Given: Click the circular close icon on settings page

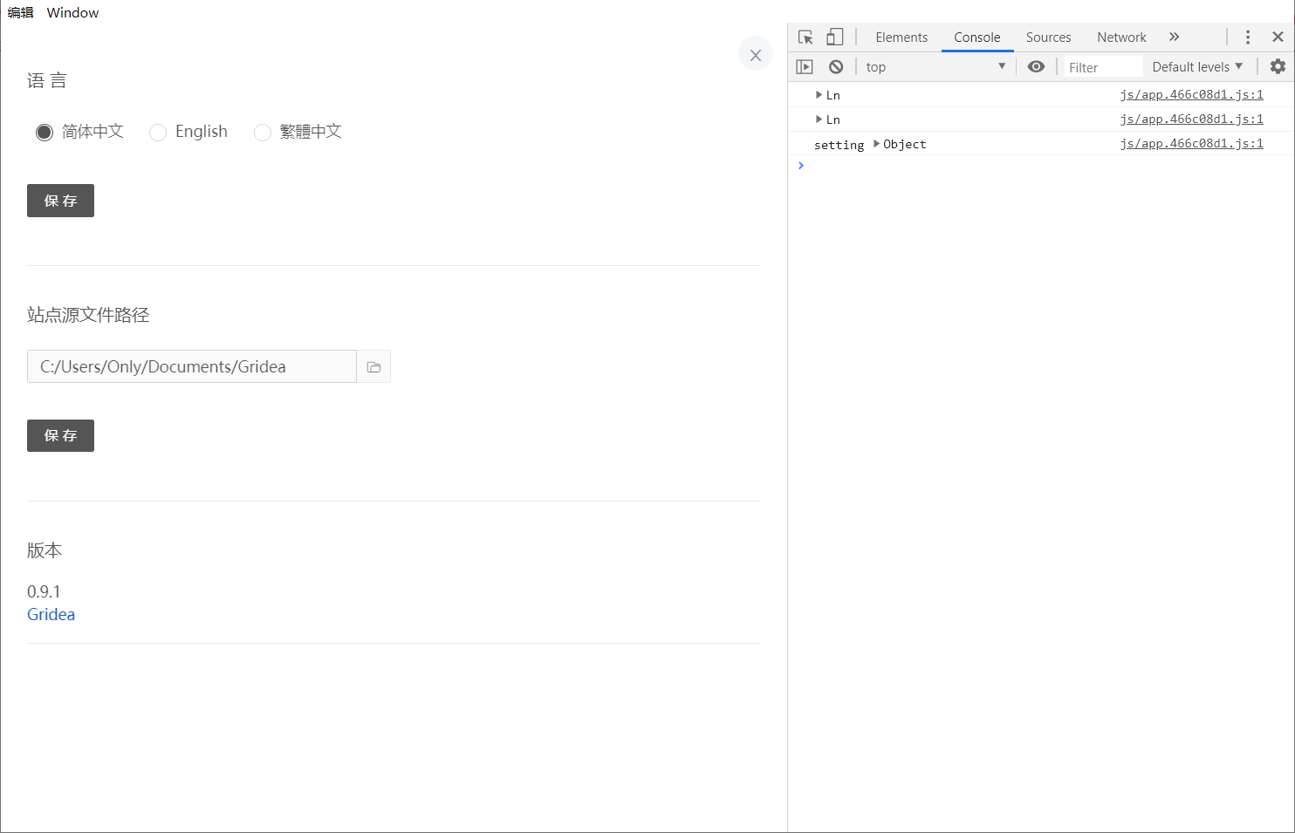Looking at the screenshot, I should [755, 53].
